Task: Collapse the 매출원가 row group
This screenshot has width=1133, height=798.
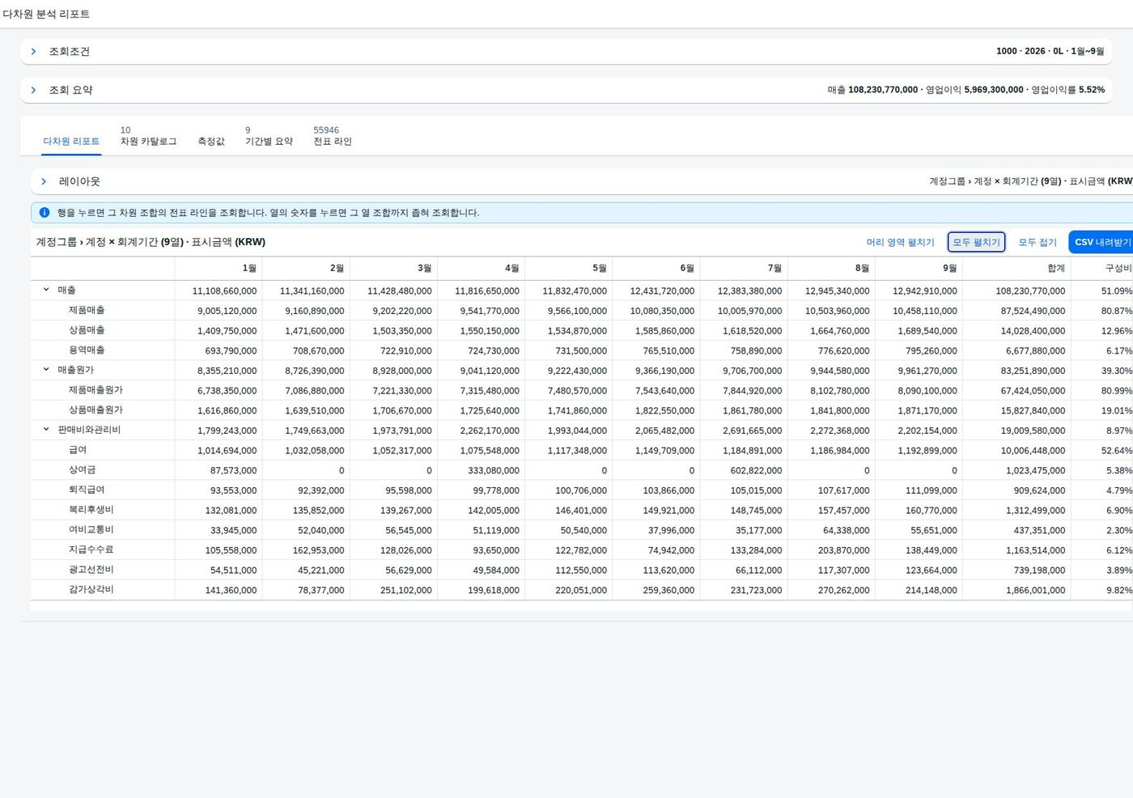Action: (x=46, y=370)
